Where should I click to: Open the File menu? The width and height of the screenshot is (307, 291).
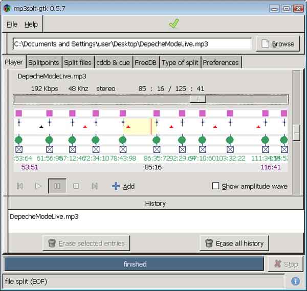[12, 24]
